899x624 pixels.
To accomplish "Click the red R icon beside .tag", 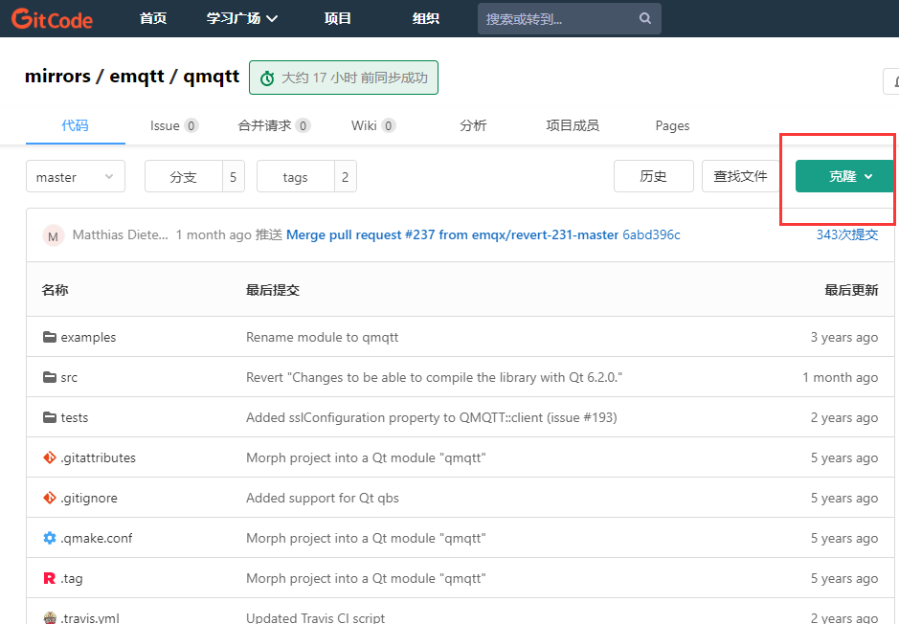I will click(50, 578).
